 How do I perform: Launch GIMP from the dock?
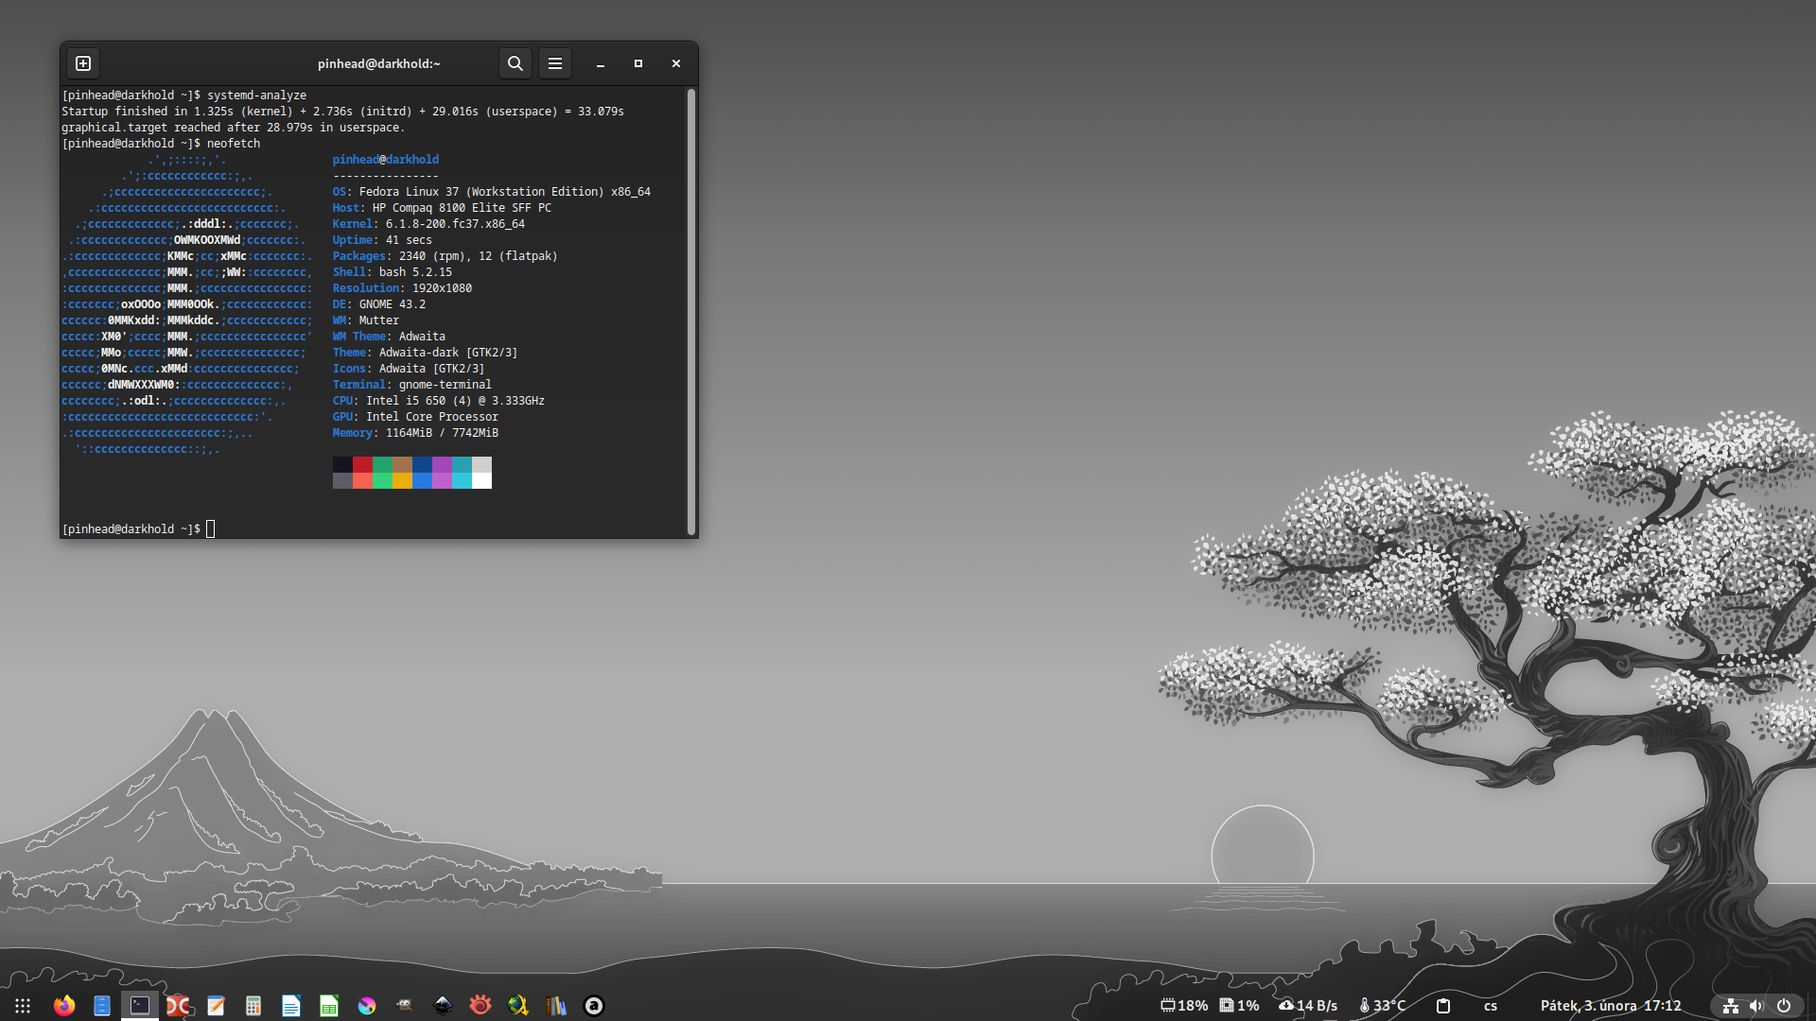(405, 1006)
